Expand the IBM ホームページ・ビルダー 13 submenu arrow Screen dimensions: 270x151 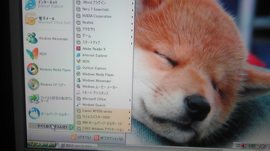129,124
